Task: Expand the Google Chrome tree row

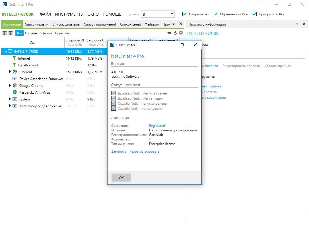Action: click(x=10, y=85)
